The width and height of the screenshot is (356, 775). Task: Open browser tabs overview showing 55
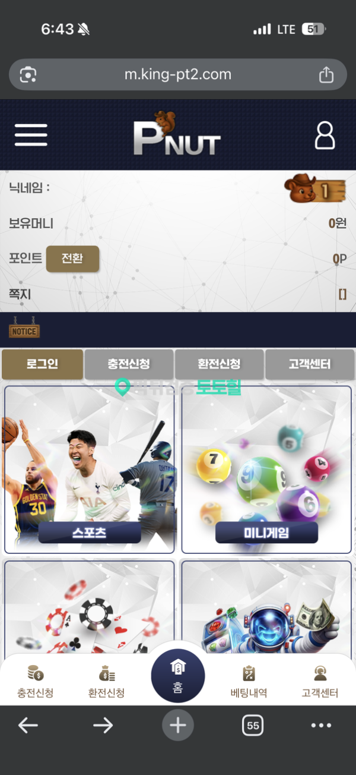[x=253, y=725]
